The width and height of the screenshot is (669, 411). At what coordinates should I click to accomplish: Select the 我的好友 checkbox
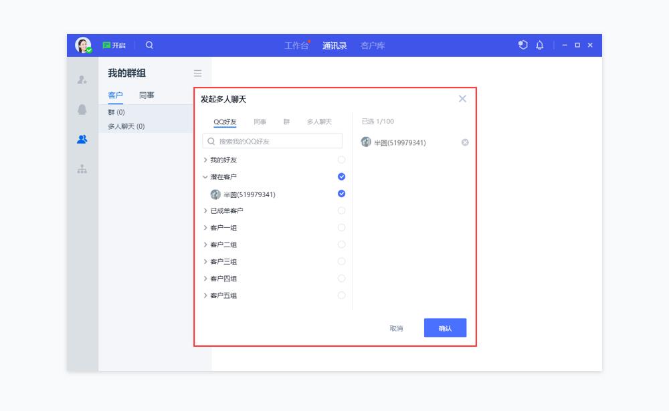pyautogui.click(x=342, y=160)
